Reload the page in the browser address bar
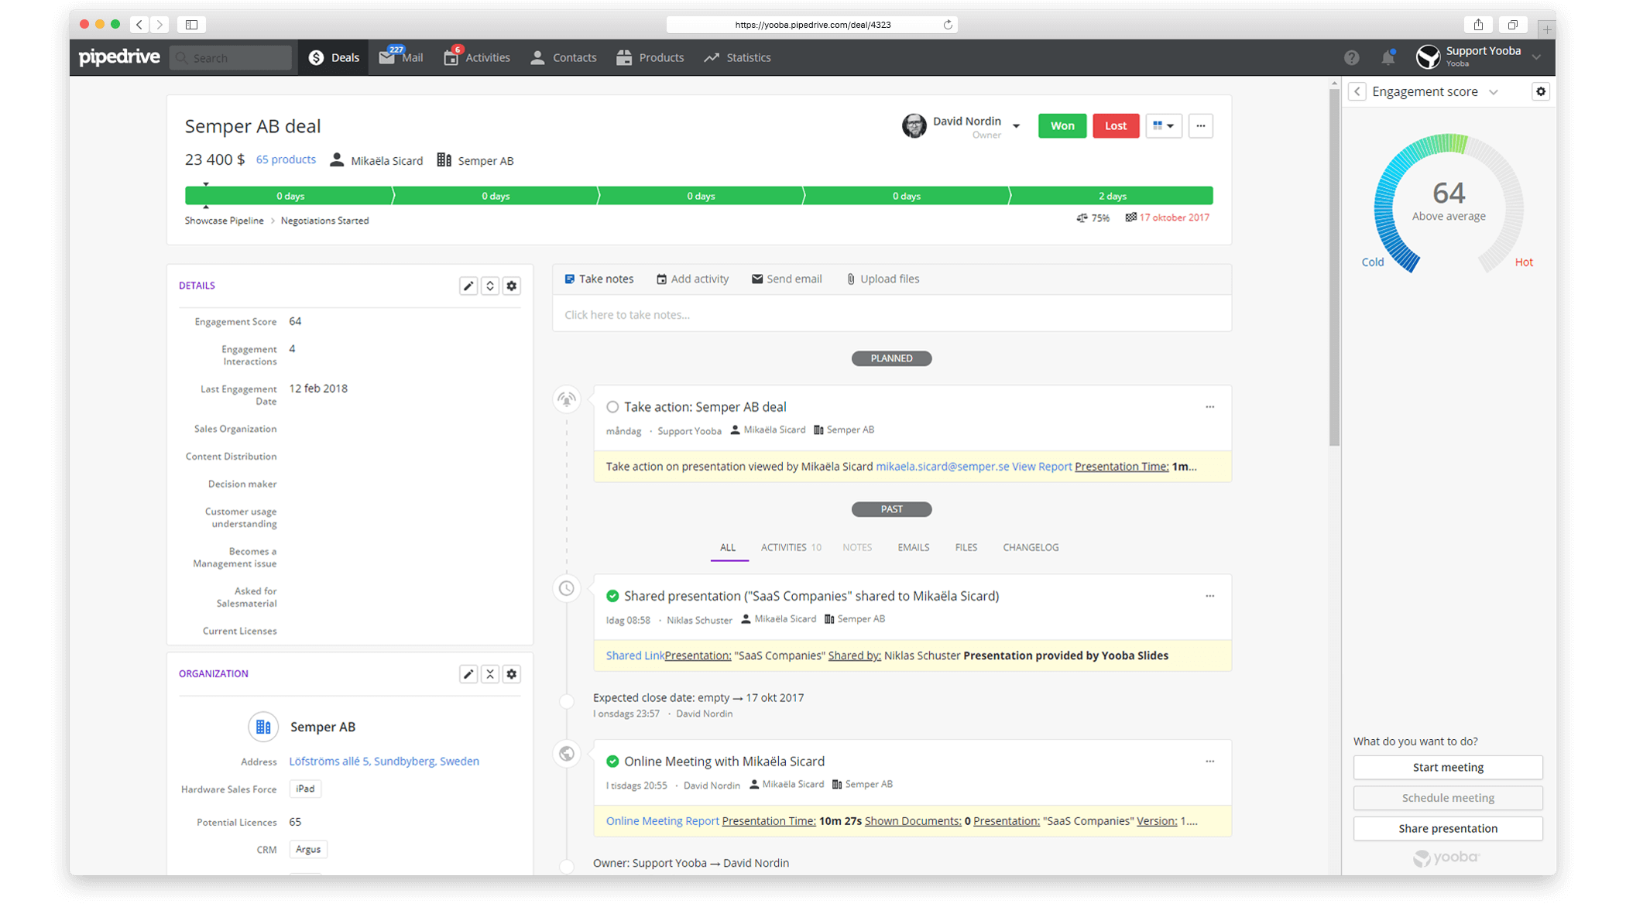 click(x=948, y=25)
